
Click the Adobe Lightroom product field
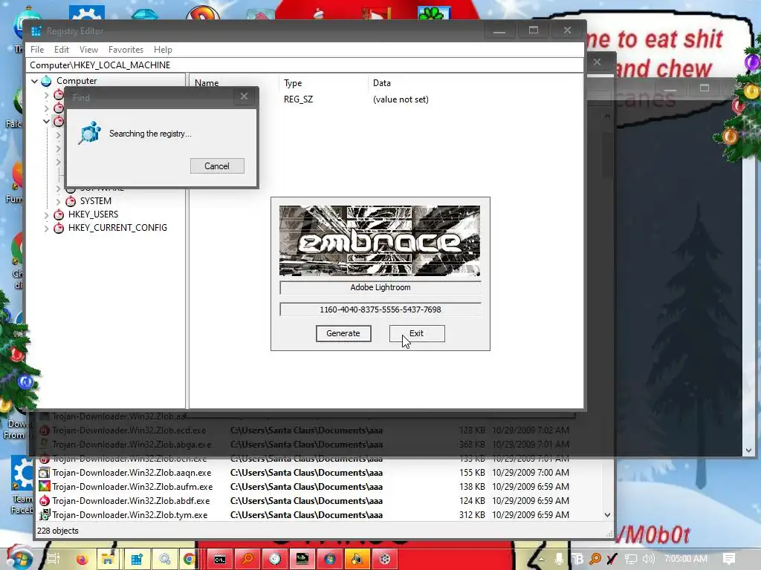pos(380,287)
